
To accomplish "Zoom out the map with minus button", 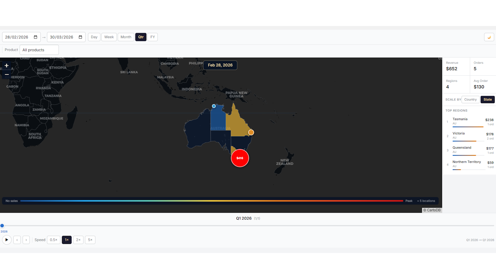I will click(x=7, y=74).
